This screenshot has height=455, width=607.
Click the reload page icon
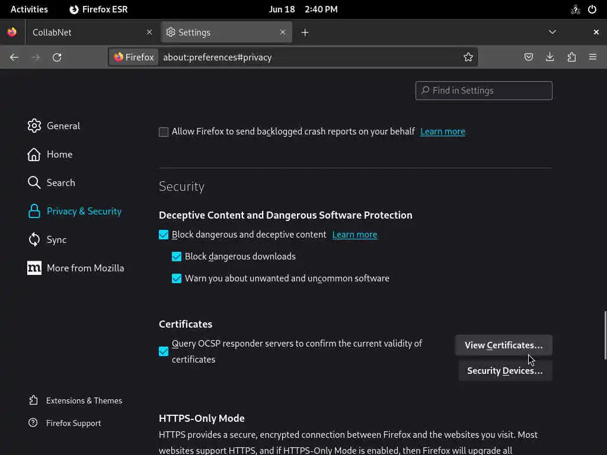57,57
